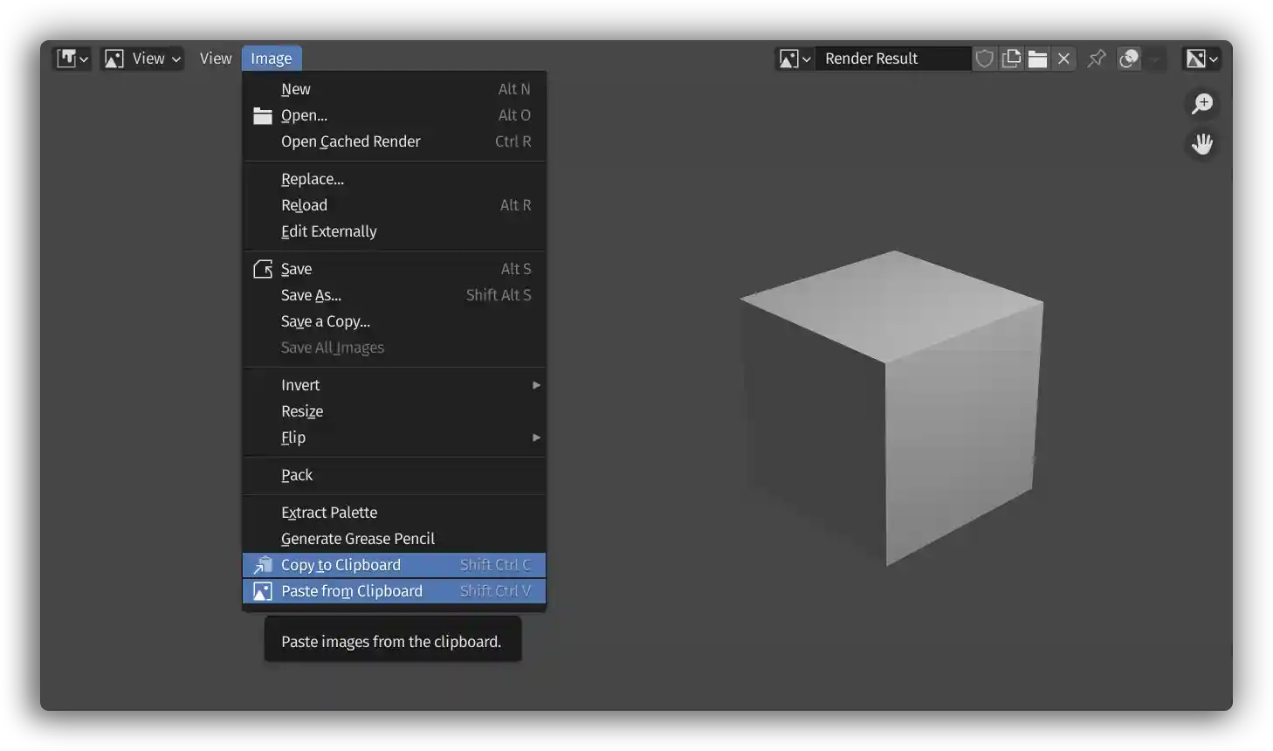1273x751 pixels.
Task: Click the Render Result name field
Action: [x=891, y=58]
